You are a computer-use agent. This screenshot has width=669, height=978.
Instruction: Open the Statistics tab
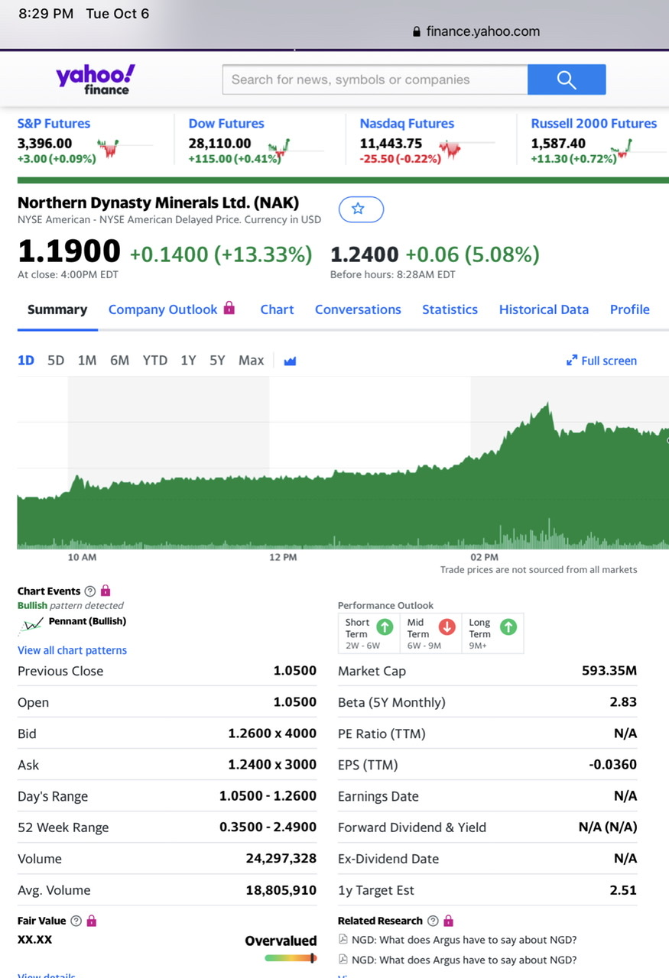pyautogui.click(x=450, y=309)
